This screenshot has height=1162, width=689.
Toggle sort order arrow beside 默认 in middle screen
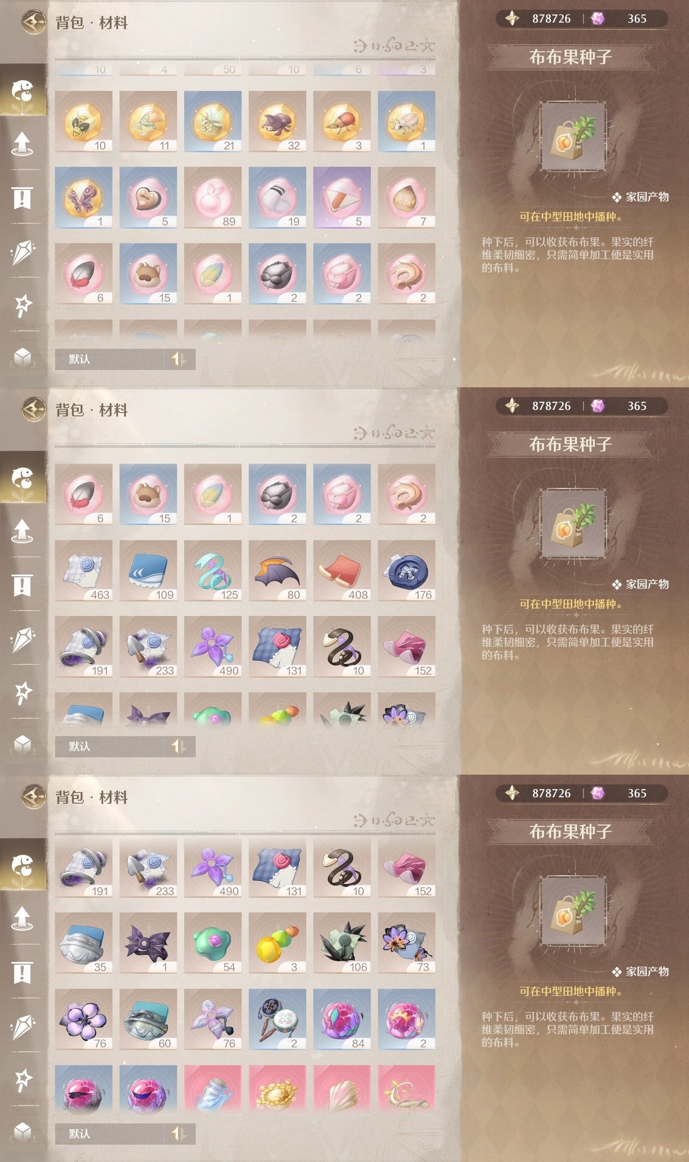179,746
